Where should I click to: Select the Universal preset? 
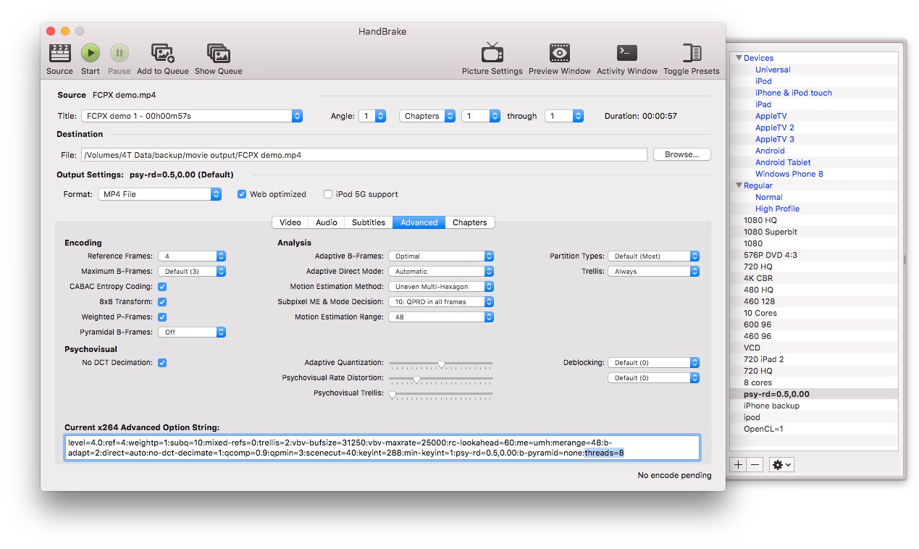click(x=773, y=70)
